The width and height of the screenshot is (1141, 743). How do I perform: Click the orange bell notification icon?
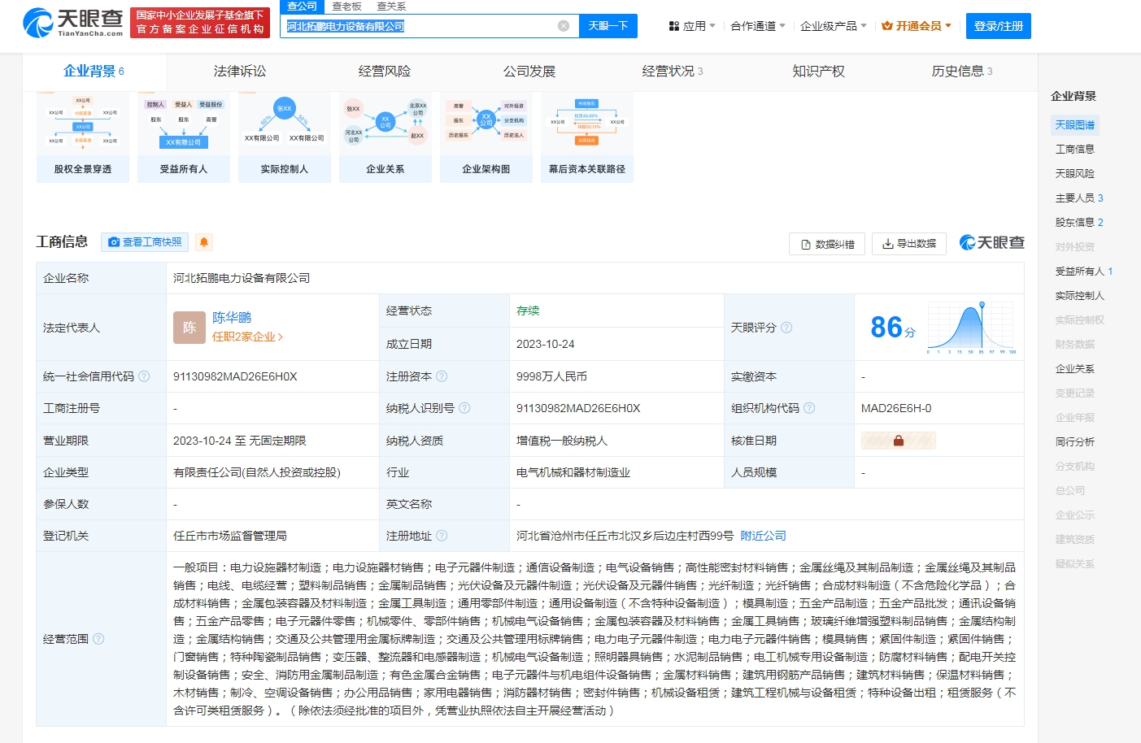[204, 242]
